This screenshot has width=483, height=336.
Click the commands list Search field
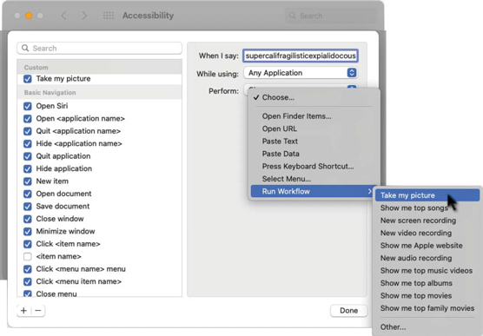pos(100,49)
